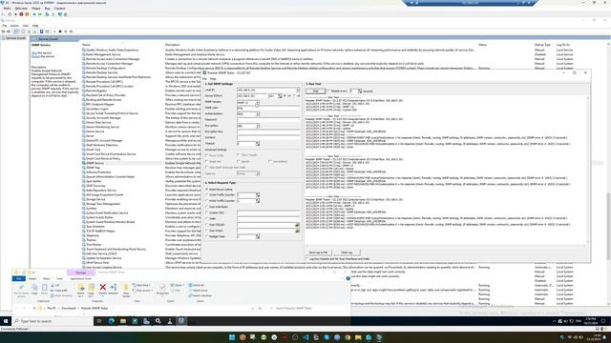Click the browse icon beside Scan Script field
This screenshot has width=611, height=343.
pyautogui.click(x=297, y=231)
